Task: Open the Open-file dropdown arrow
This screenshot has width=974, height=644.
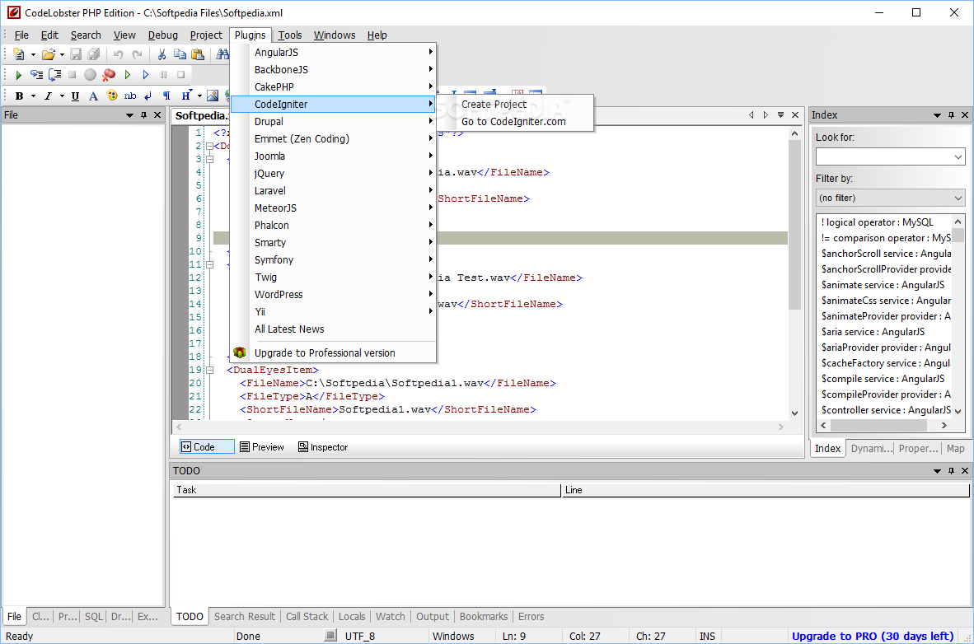Action: tap(62, 54)
